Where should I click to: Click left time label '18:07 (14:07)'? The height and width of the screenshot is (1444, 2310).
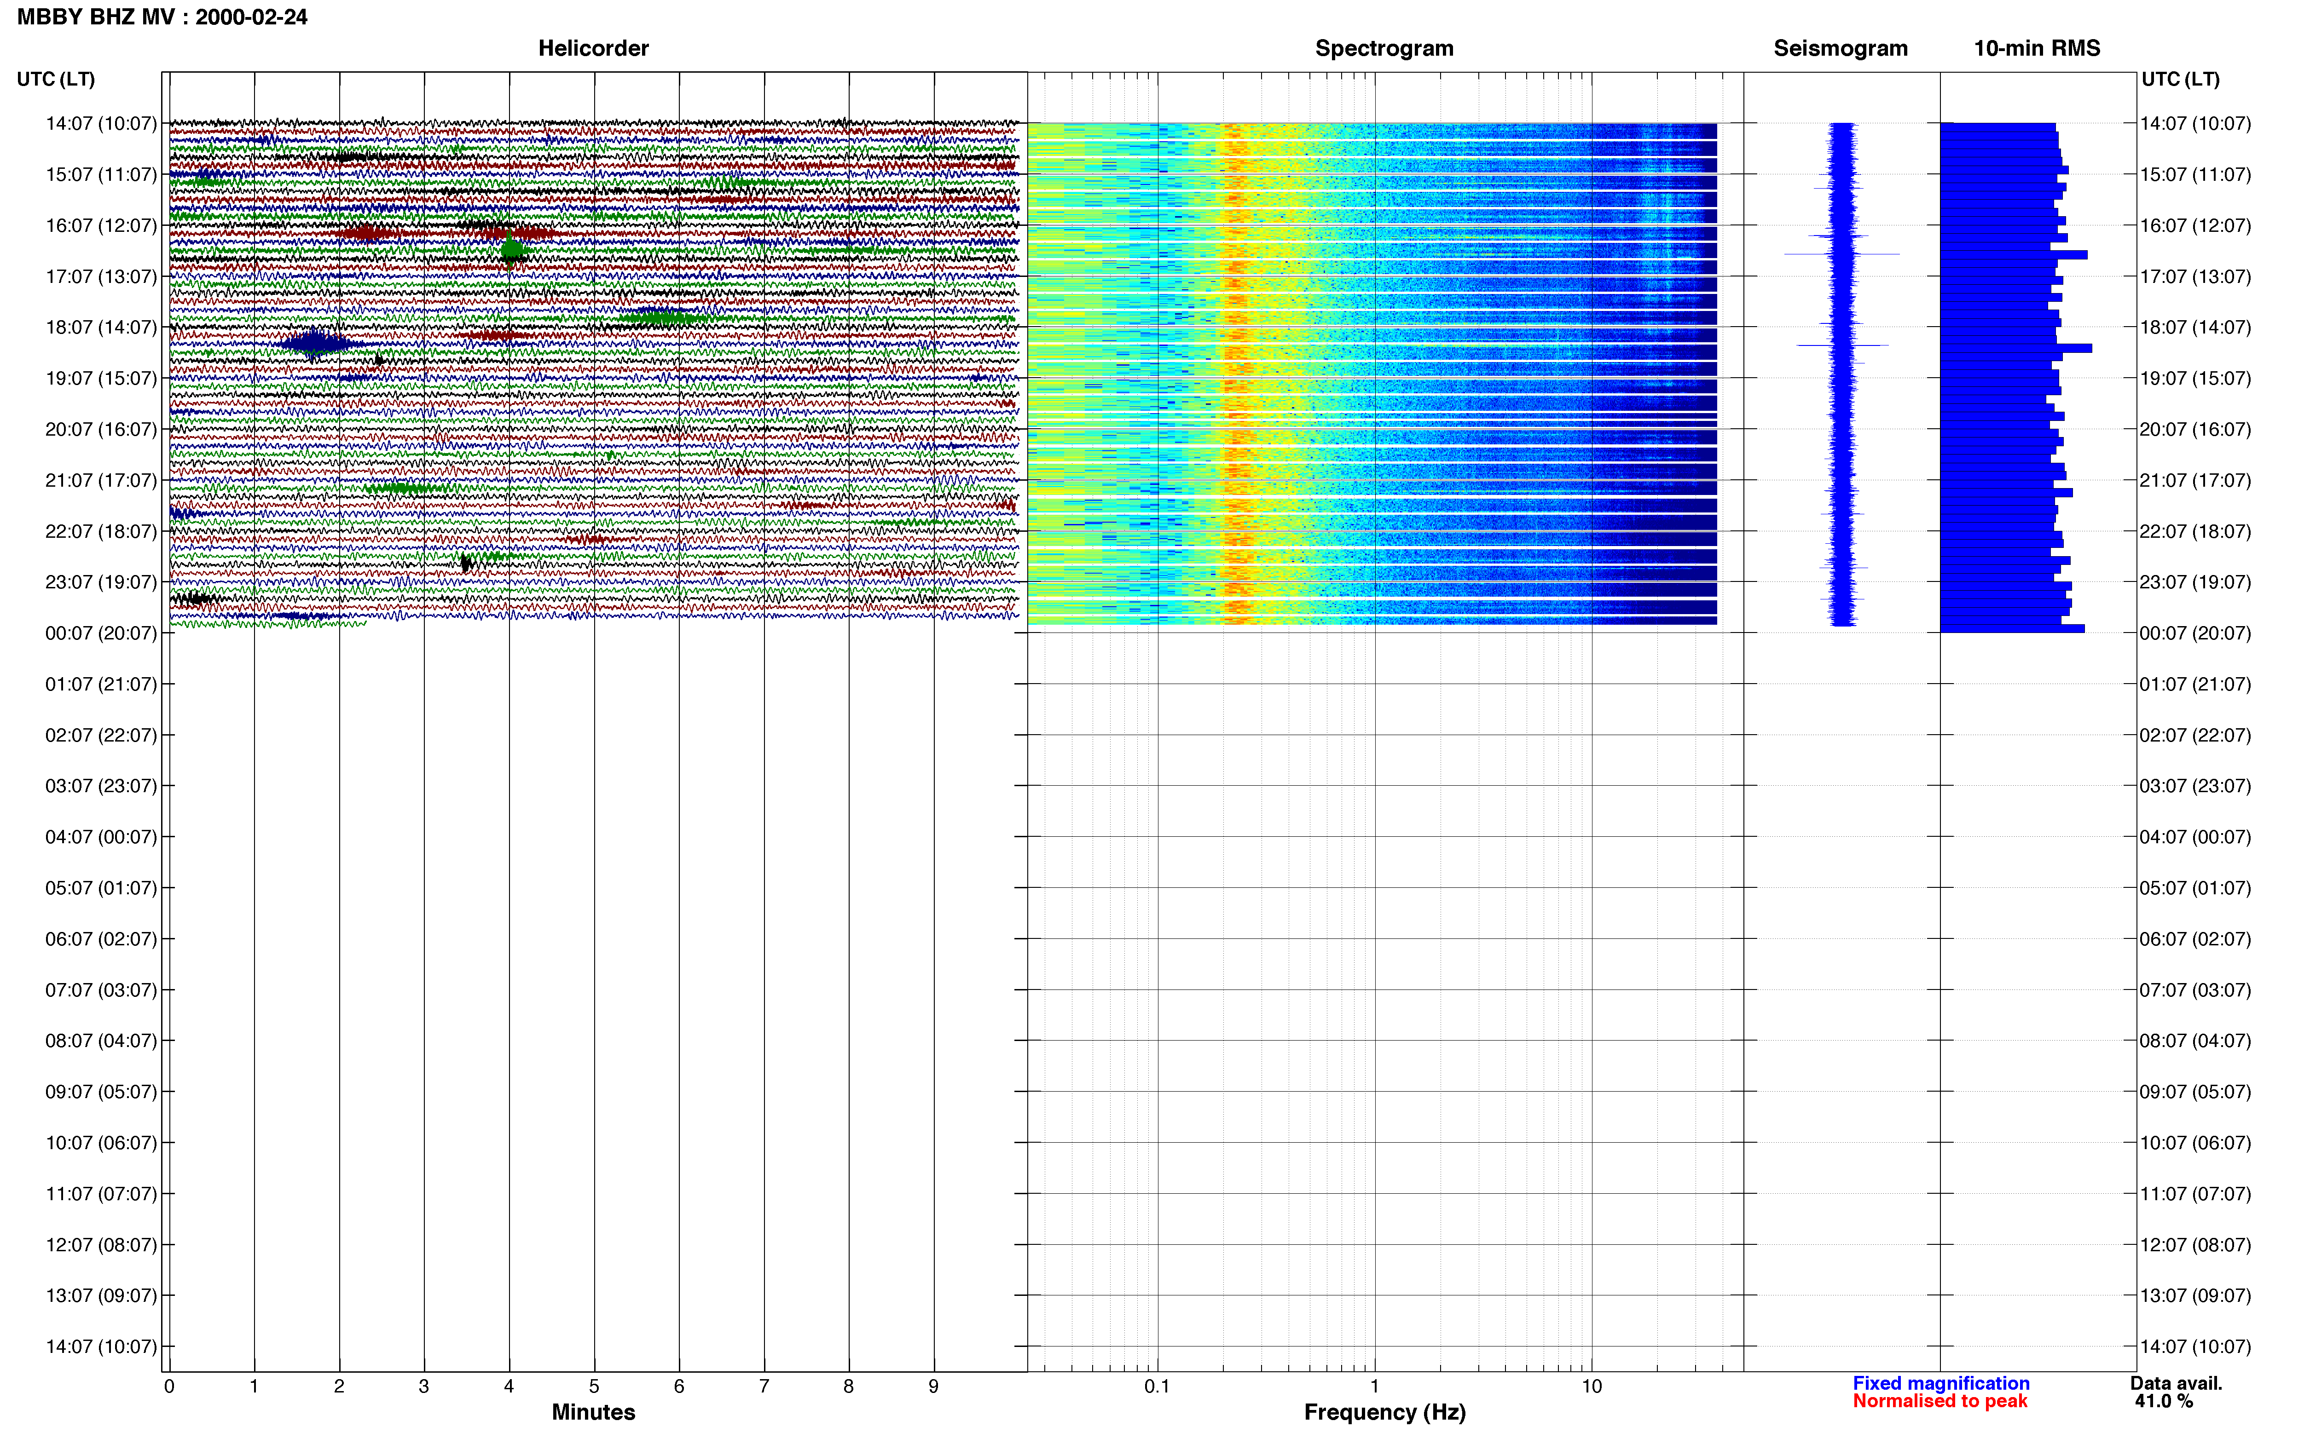(x=101, y=327)
